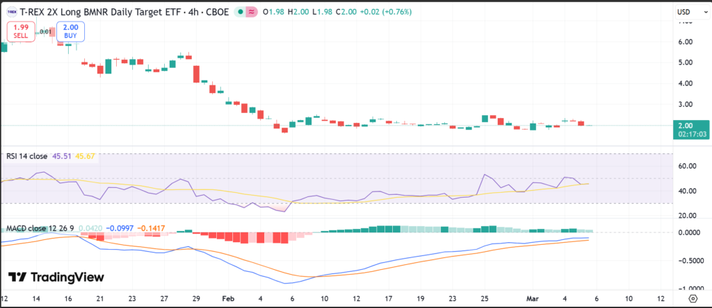Viewport: 712px width, 308px height.
Task: Click the 6.00 level on price axis
Action: click(683, 42)
